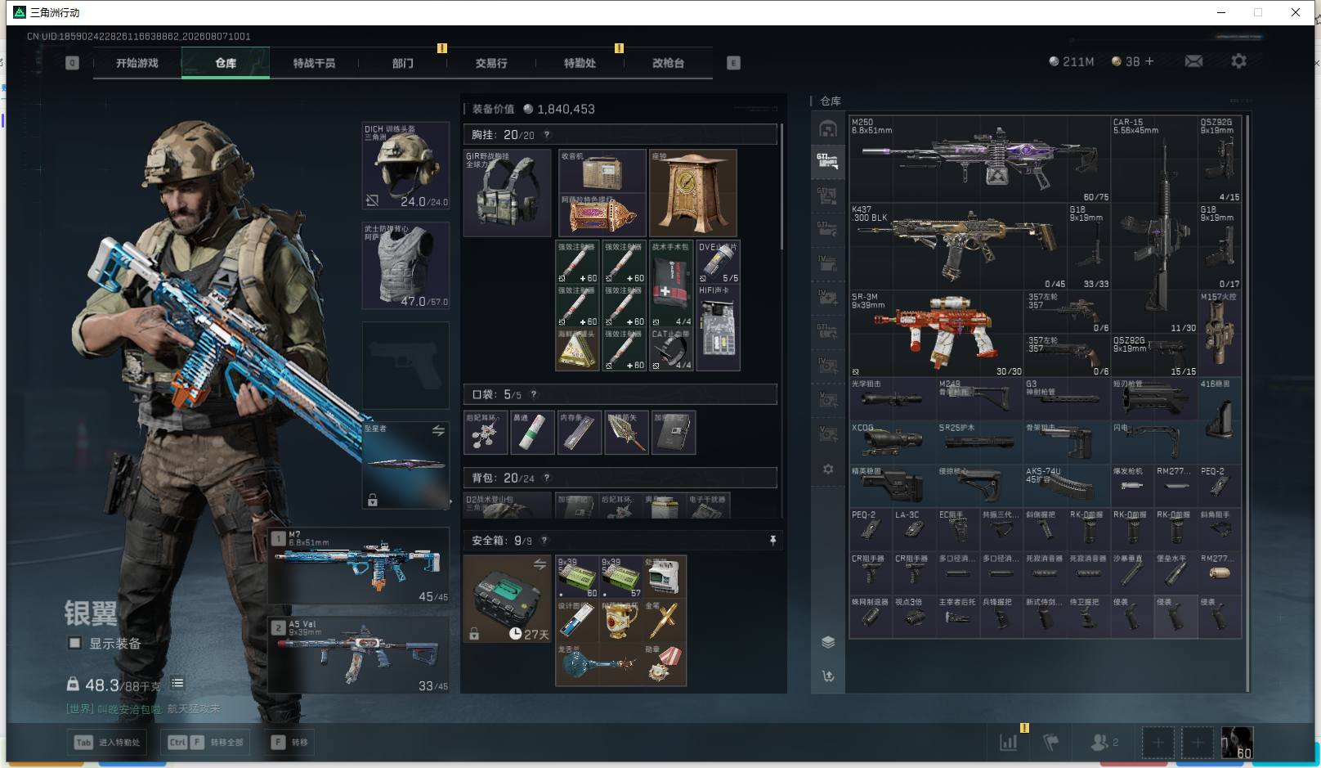Screen dimensions: 1321x768
Task: Show help for 口袋 capacity
Action: pos(534,394)
